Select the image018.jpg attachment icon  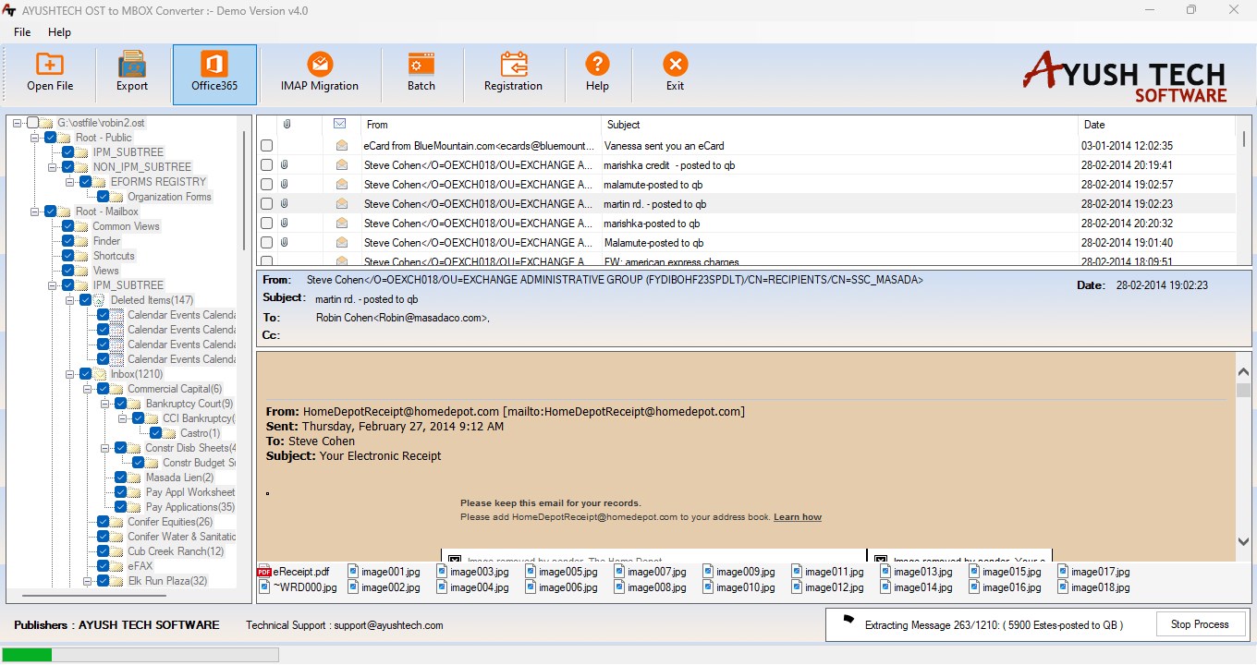tap(1063, 587)
